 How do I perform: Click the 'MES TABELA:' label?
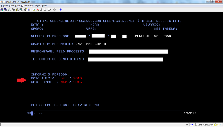click(166, 28)
